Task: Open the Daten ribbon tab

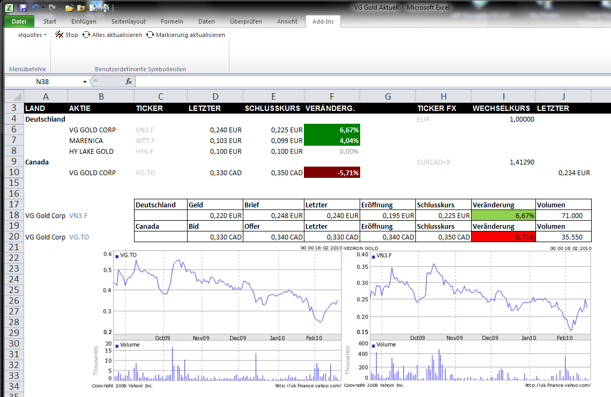Action: [x=206, y=21]
